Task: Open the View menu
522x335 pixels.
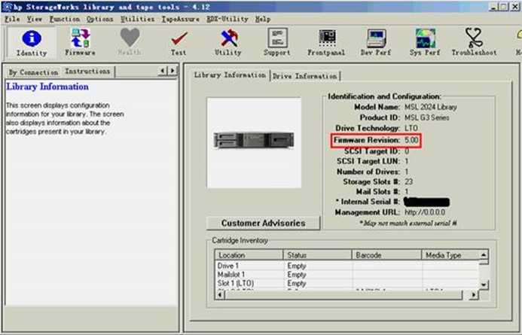Action: [x=35, y=20]
